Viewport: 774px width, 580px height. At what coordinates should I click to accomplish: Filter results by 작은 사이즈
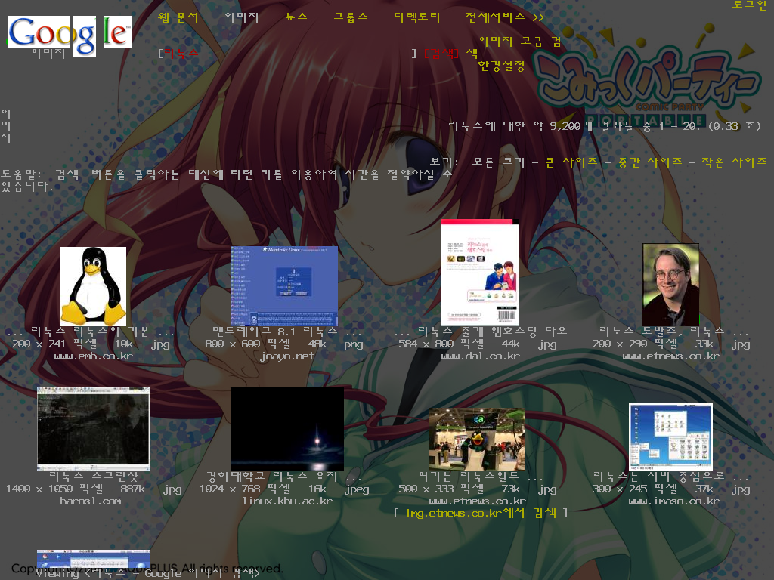tap(734, 162)
